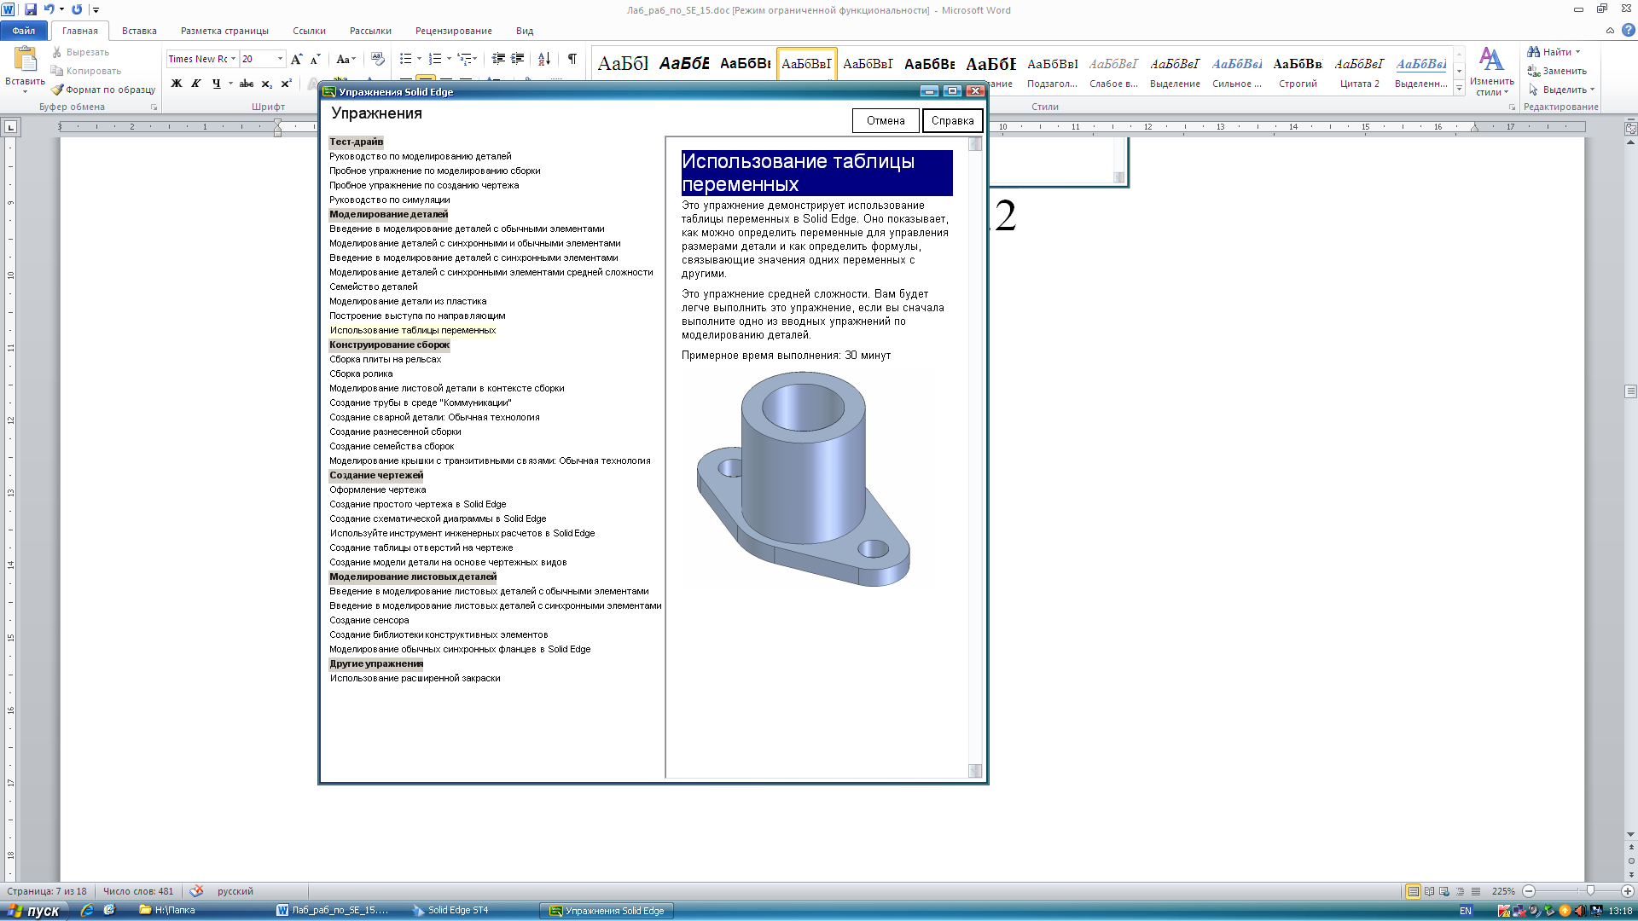The height and width of the screenshot is (921, 1638).
Task: Toggle Italic (К) formatting
Action: 196,84
